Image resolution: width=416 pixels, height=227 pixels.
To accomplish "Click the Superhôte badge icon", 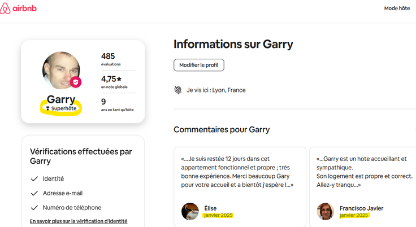I will pos(47,108).
